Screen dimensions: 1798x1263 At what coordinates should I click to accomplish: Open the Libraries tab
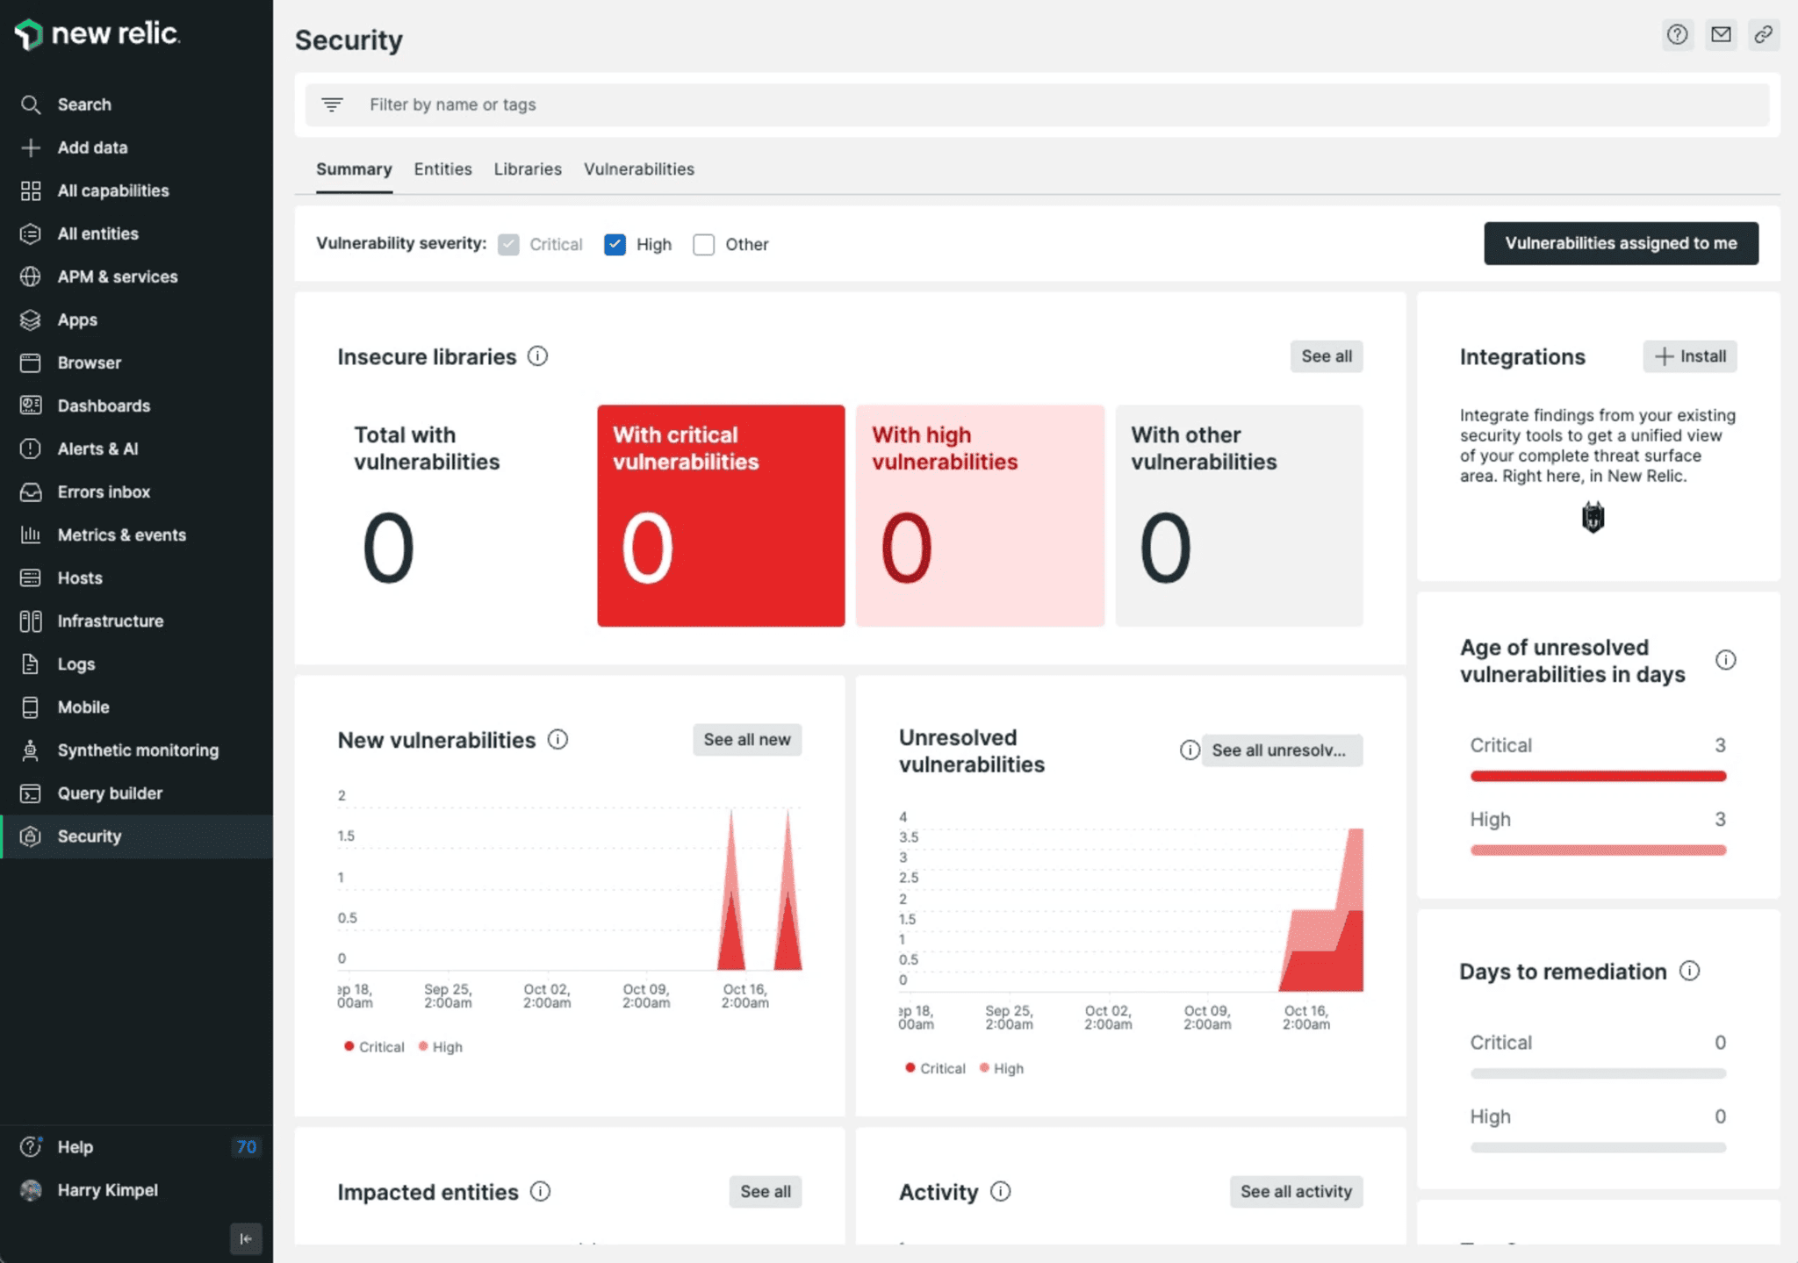[x=528, y=169]
